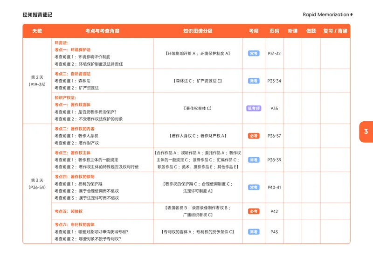The height and width of the screenshot is (264, 373).
Task: Click 考点一:著作权客体 heading
Action: click(73, 105)
